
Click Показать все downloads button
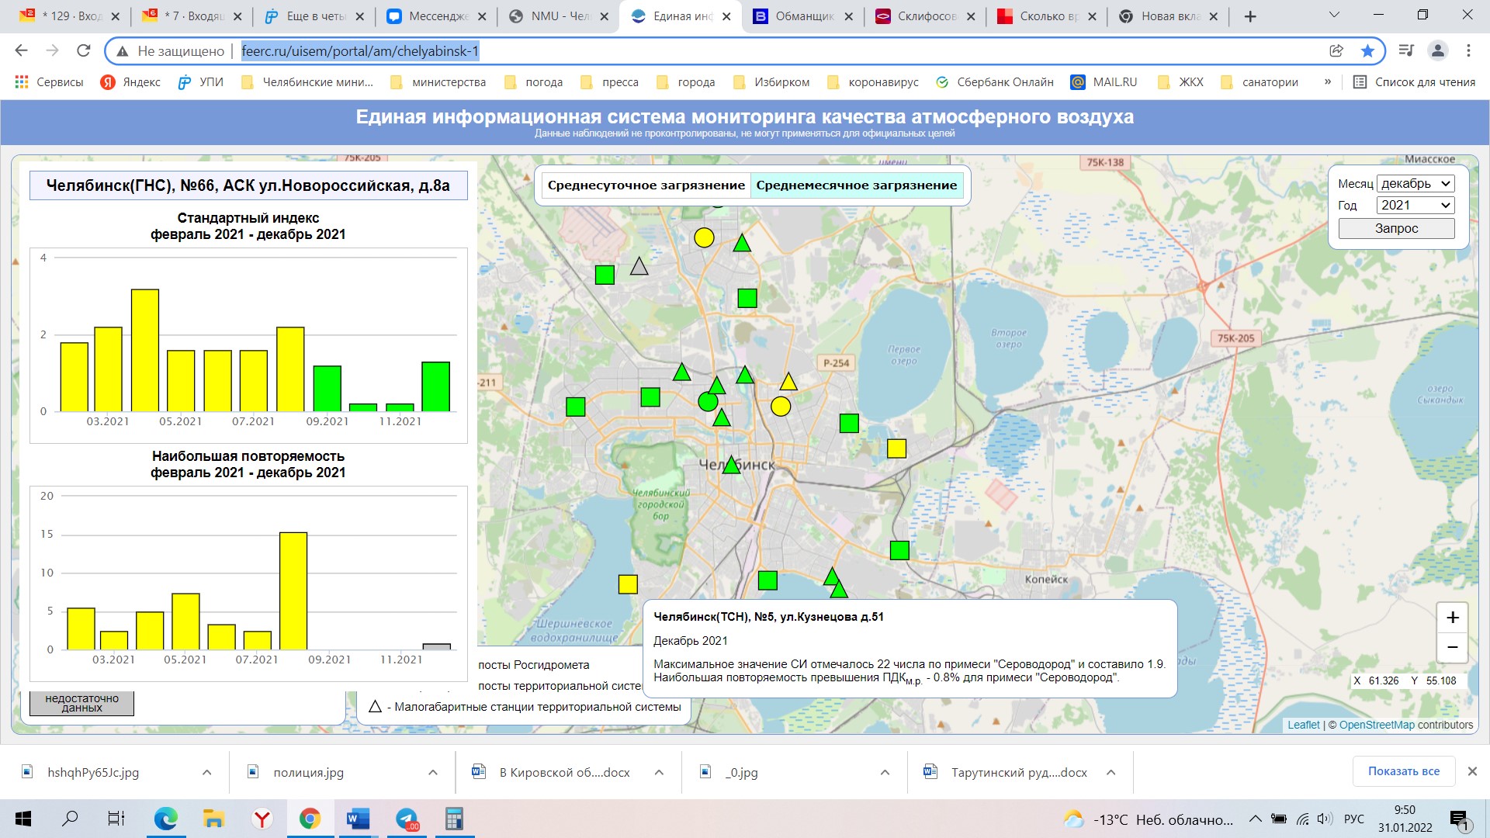coord(1404,771)
